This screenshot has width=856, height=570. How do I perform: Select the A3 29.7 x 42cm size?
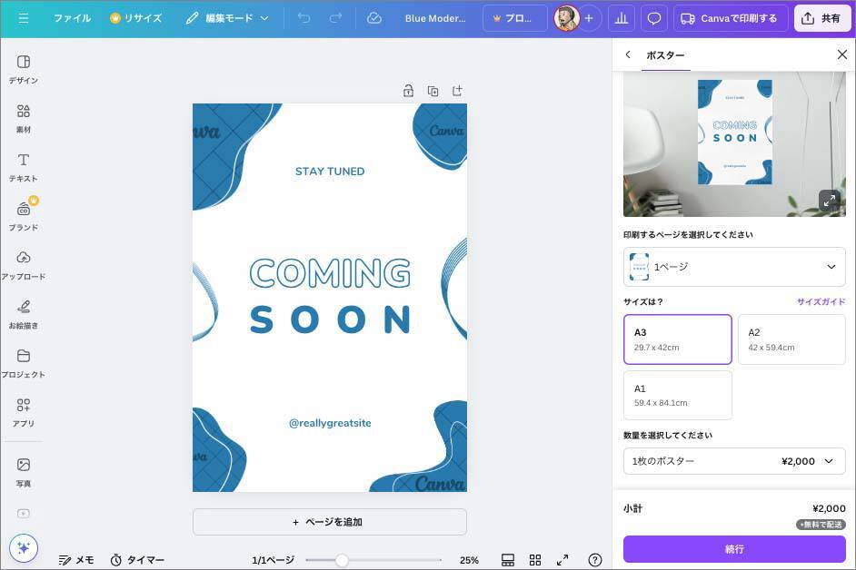(677, 339)
